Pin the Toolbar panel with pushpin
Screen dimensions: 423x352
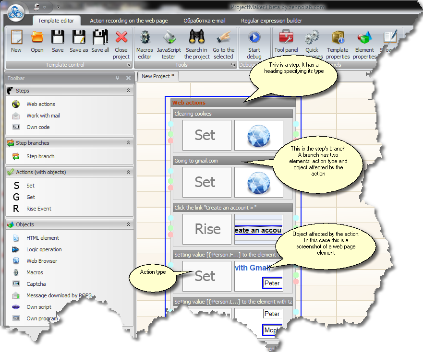[118, 78]
